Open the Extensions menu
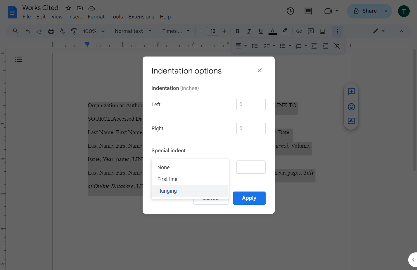This screenshot has width=417, height=270. pyautogui.click(x=141, y=17)
